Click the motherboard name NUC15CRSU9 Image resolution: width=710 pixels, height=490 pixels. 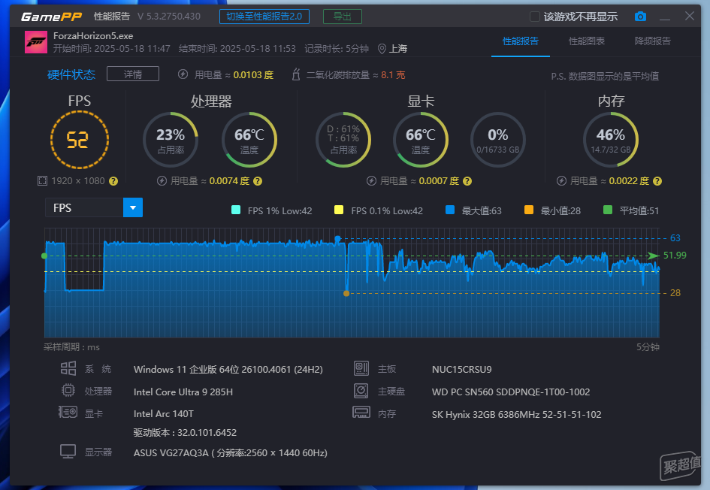pyautogui.click(x=461, y=370)
